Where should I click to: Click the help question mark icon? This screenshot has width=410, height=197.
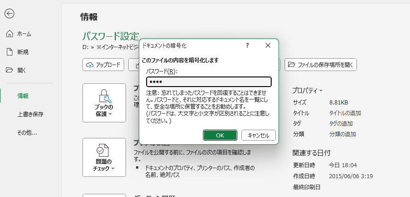click(x=247, y=45)
